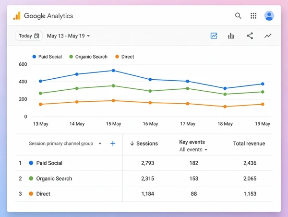The width and height of the screenshot is (288, 217).
Task: Click the revenue value 2,065
Action: [x=250, y=179]
